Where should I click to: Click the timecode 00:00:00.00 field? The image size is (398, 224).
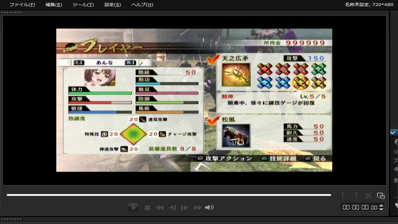pyautogui.click(x=360, y=207)
